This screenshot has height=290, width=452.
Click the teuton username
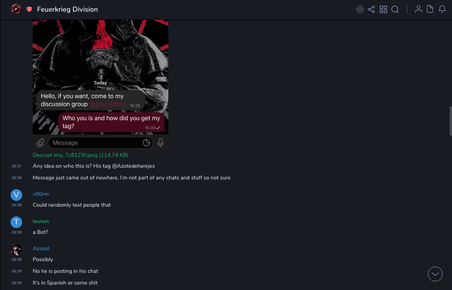(41, 221)
